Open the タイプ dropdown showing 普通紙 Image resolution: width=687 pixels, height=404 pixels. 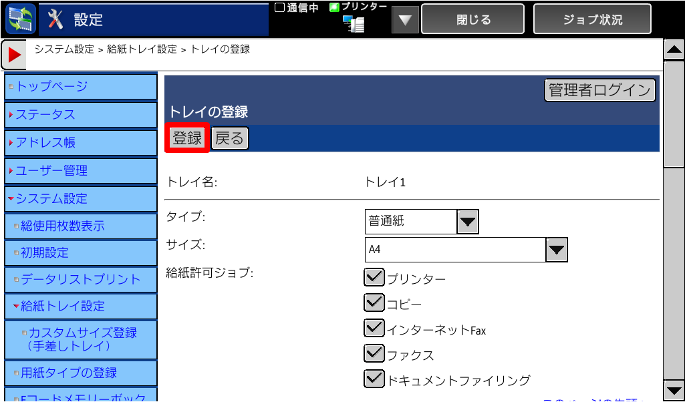click(467, 221)
